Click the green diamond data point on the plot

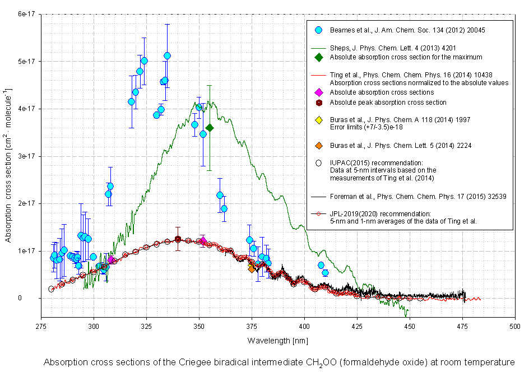[x=210, y=128]
